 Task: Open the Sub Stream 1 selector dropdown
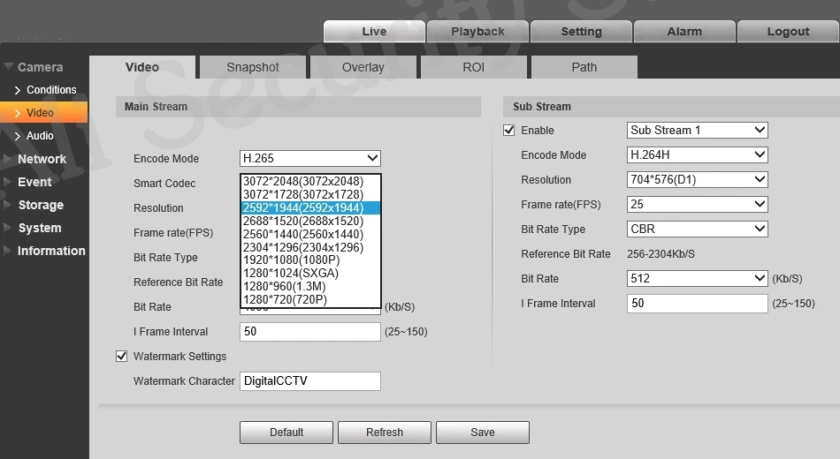coord(697,130)
